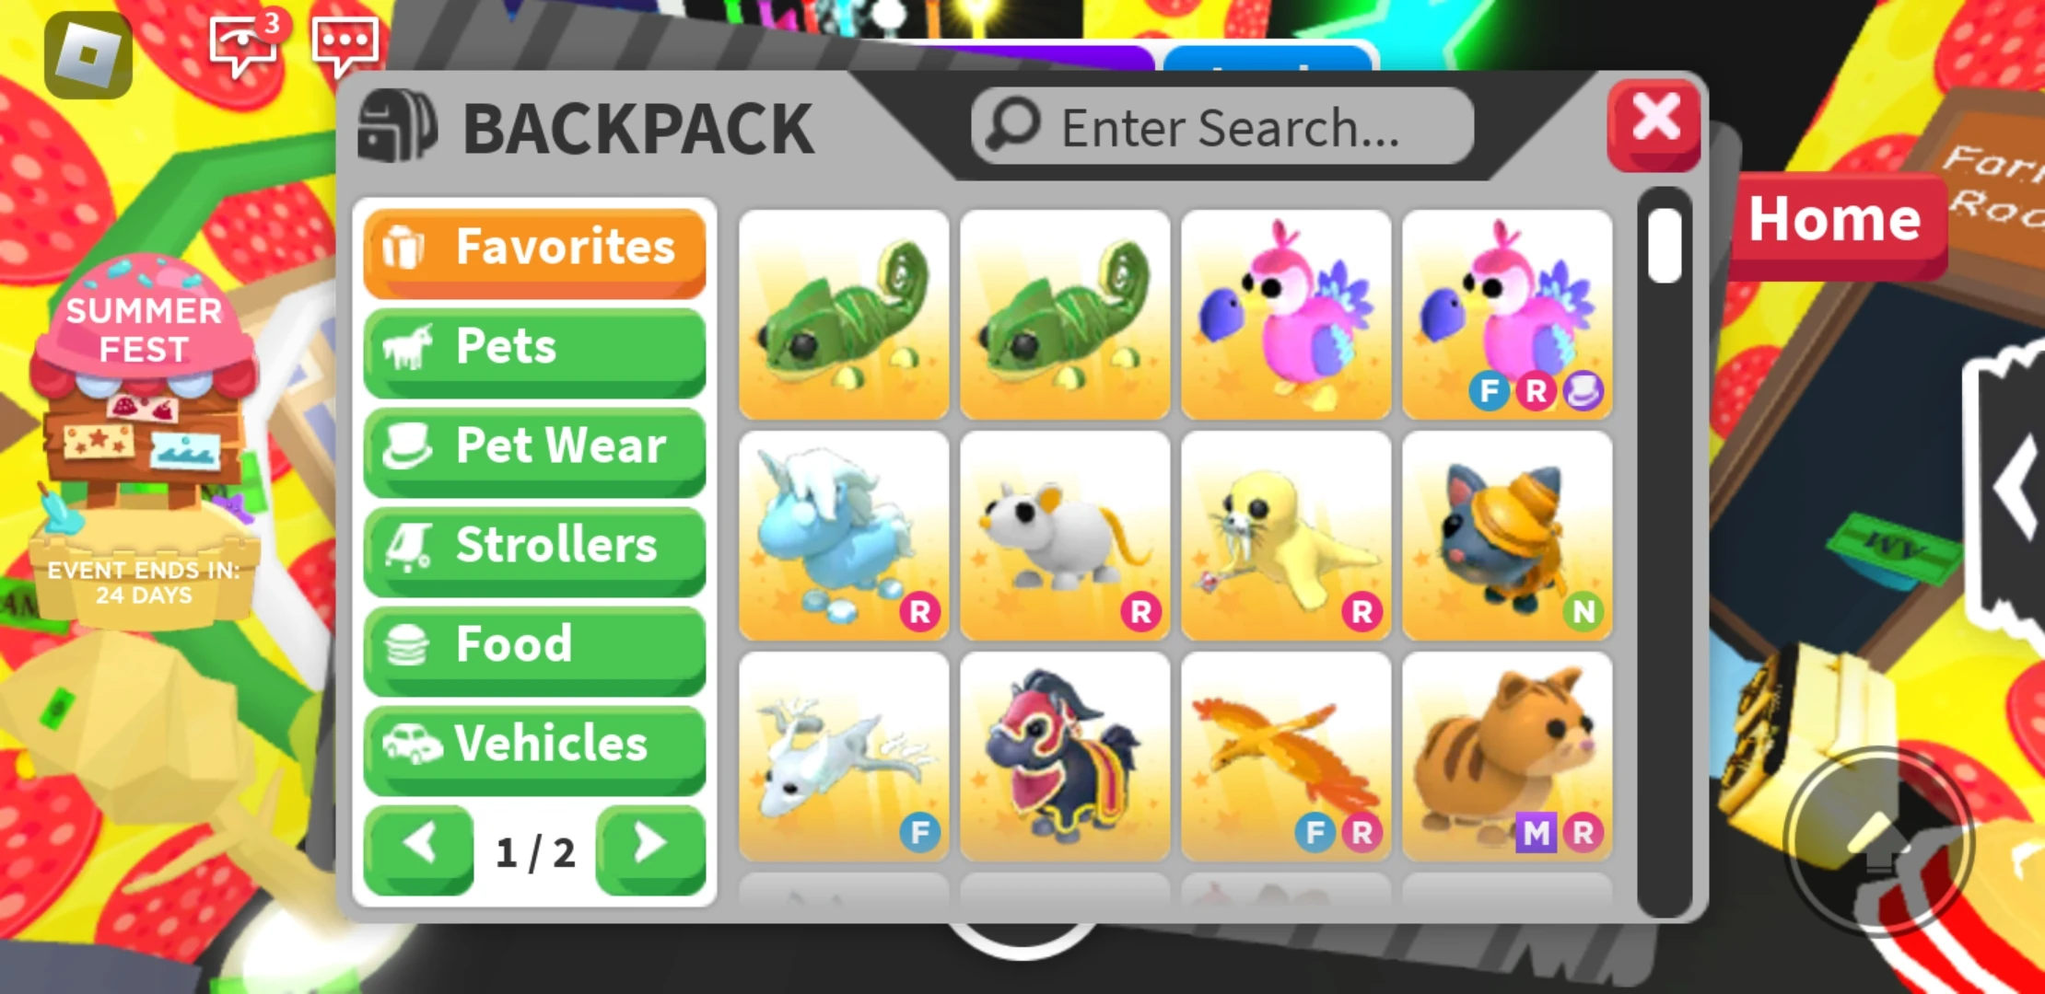Select the orange tabby cat pet
The height and width of the screenshot is (994, 2045).
(x=1507, y=757)
